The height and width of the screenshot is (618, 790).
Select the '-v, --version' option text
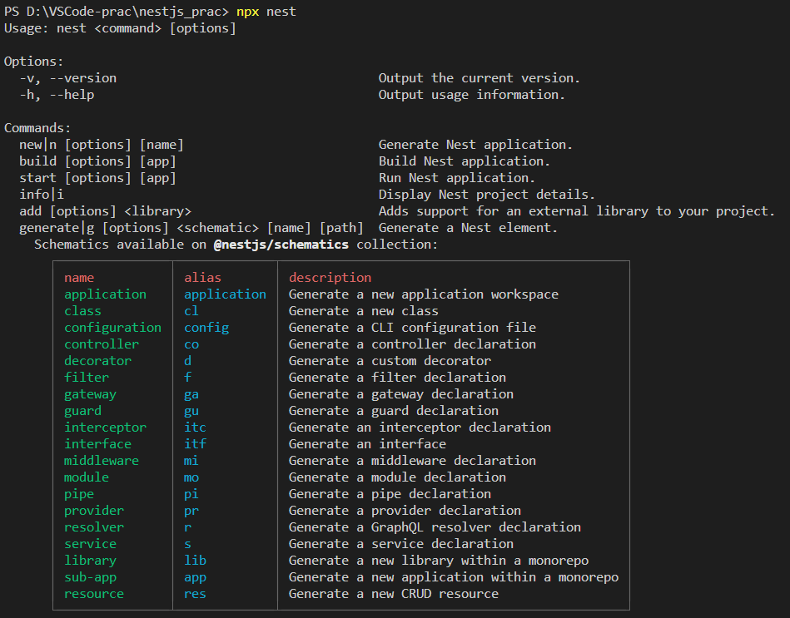tap(68, 78)
